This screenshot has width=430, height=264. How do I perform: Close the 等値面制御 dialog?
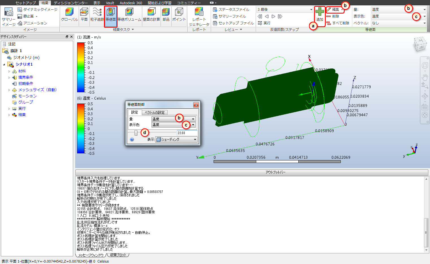pyautogui.click(x=196, y=105)
